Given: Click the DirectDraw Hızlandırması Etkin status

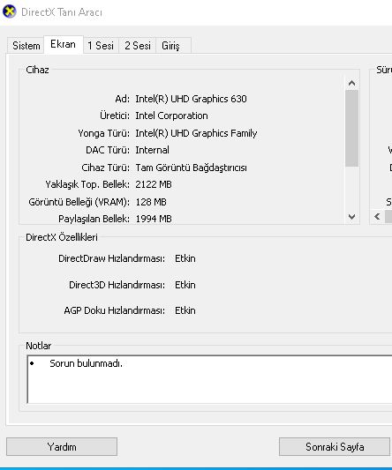Looking at the screenshot, I should pos(185,258).
